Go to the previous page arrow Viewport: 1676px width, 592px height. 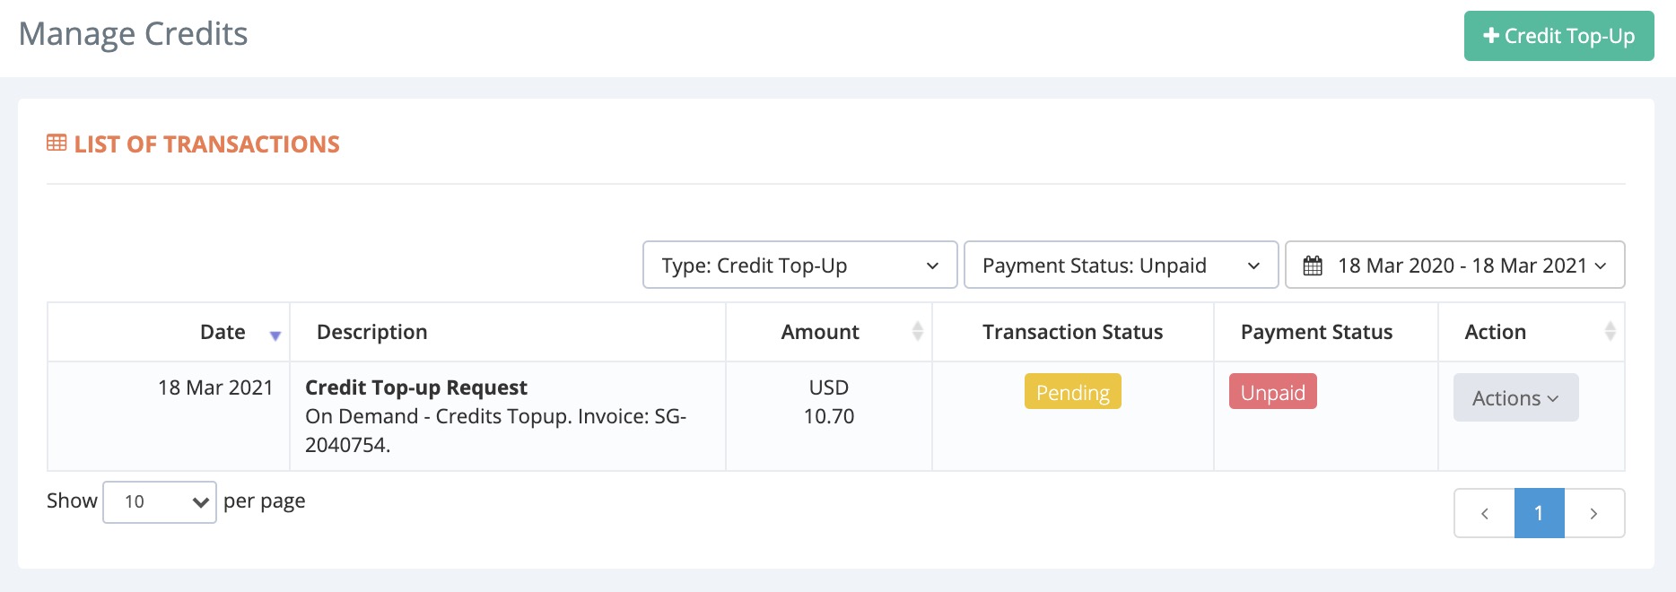1485,514
